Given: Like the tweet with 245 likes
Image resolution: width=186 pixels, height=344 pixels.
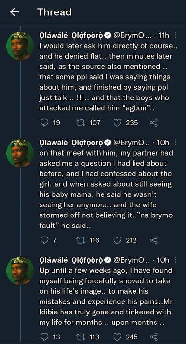Looking at the screenshot, I should [117, 337].
